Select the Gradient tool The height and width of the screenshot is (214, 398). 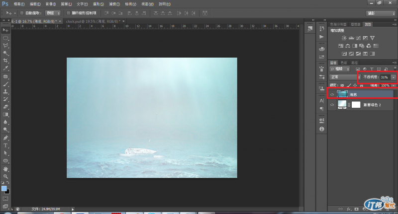pyautogui.click(x=5, y=115)
